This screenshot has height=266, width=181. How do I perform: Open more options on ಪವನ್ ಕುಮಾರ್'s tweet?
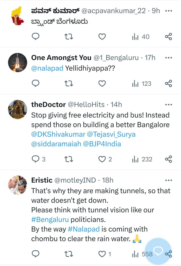pyautogui.click(x=169, y=11)
